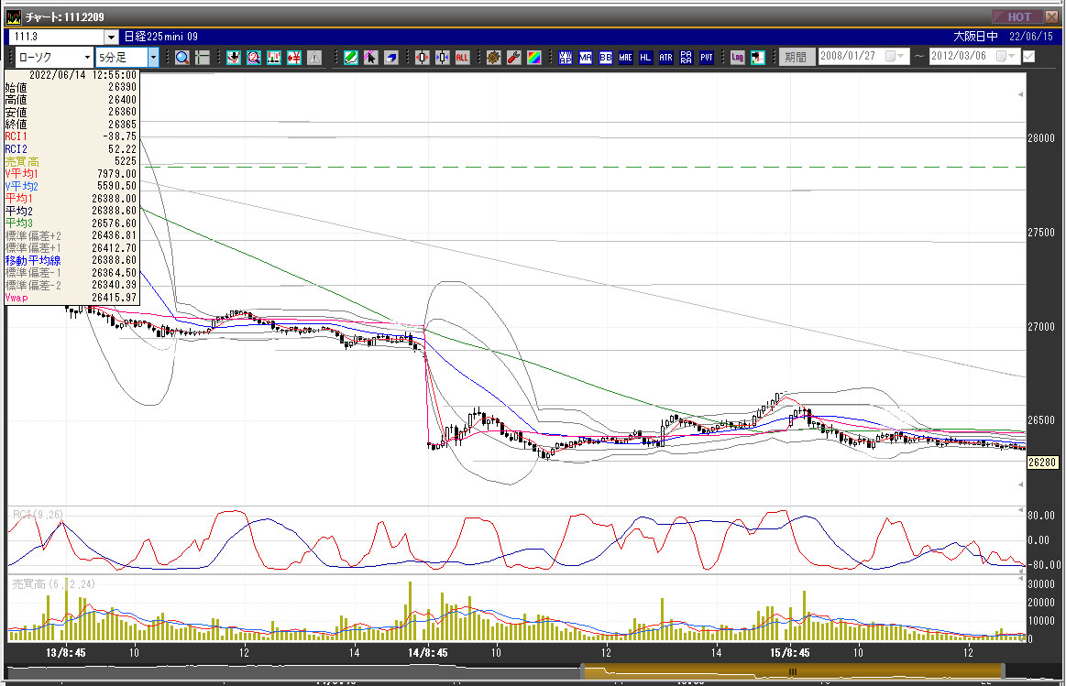Click the 15/8:45 time axis label

790,653
